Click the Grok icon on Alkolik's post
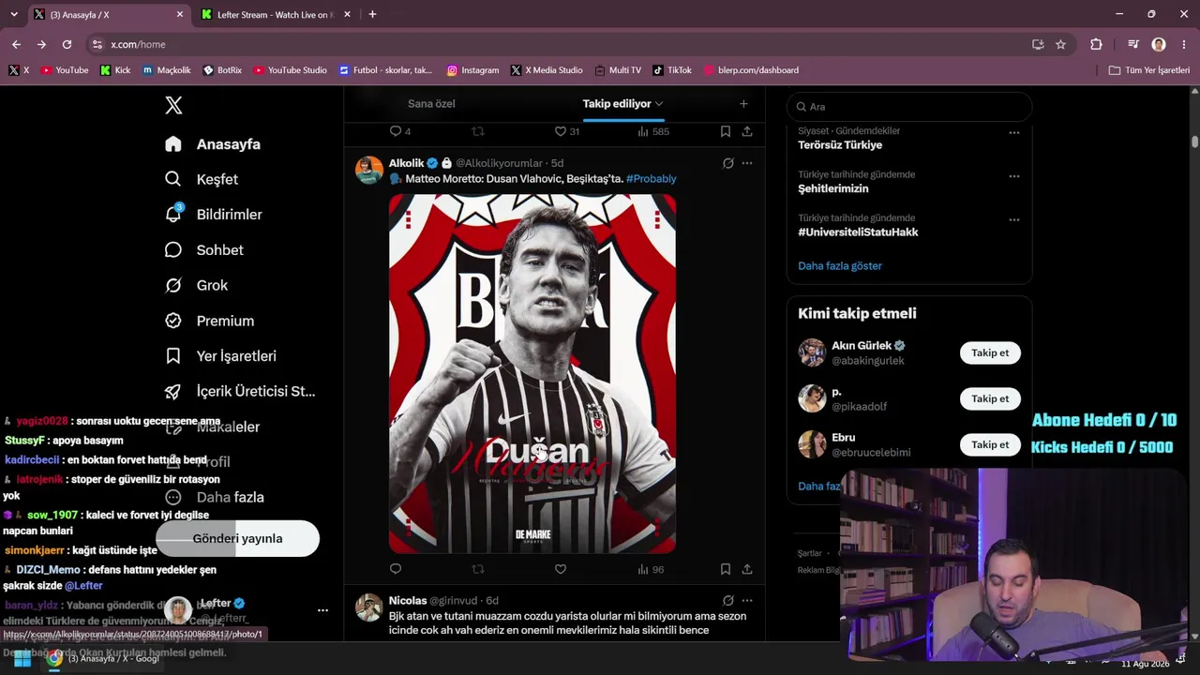 pyautogui.click(x=727, y=163)
